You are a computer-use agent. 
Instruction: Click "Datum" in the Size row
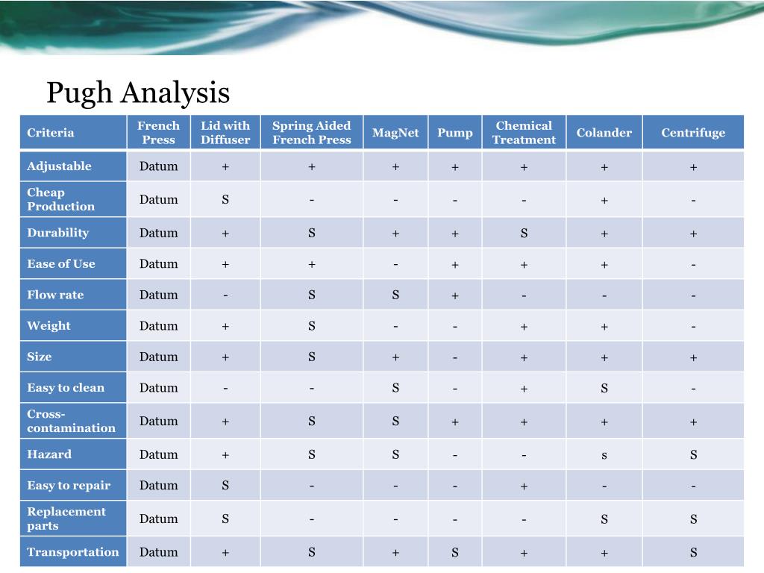(159, 357)
